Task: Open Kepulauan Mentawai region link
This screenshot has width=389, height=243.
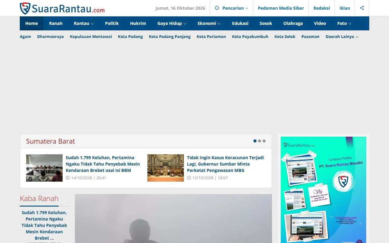Action: 91,36
